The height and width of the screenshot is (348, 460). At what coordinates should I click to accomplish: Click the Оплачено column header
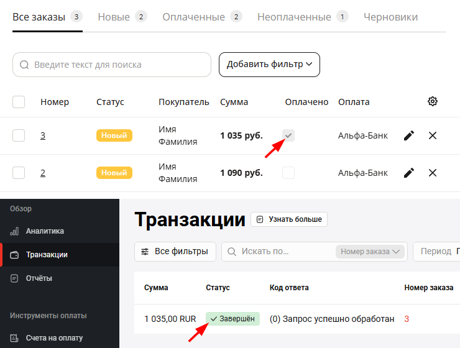[x=306, y=102]
